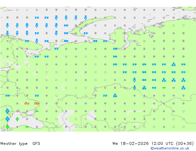Click the snow-shower triangle in the long double-snowflake row
The image size is (196, 151).
(173, 64)
